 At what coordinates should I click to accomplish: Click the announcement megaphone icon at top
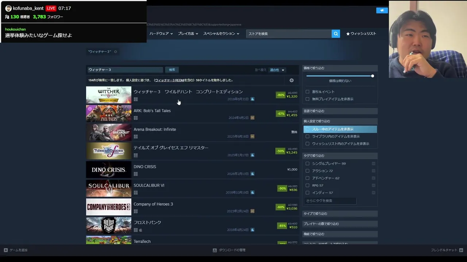[382, 10]
